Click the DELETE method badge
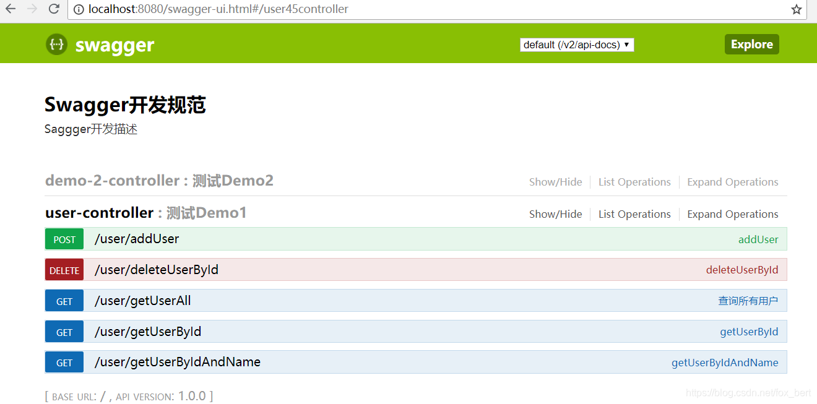Image resolution: width=817 pixels, height=404 pixels. pyautogui.click(x=64, y=270)
